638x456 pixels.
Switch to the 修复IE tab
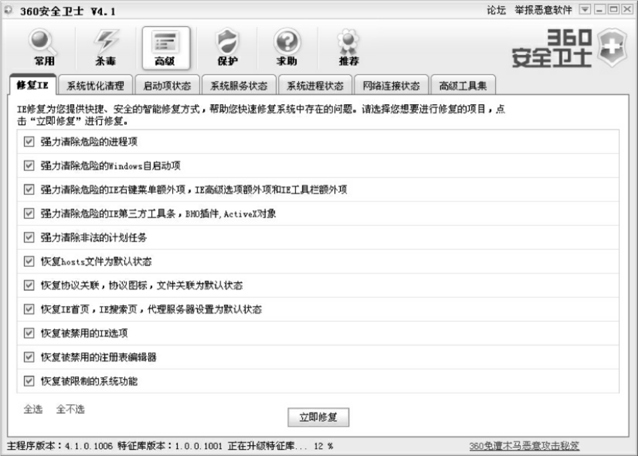point(33,85)
